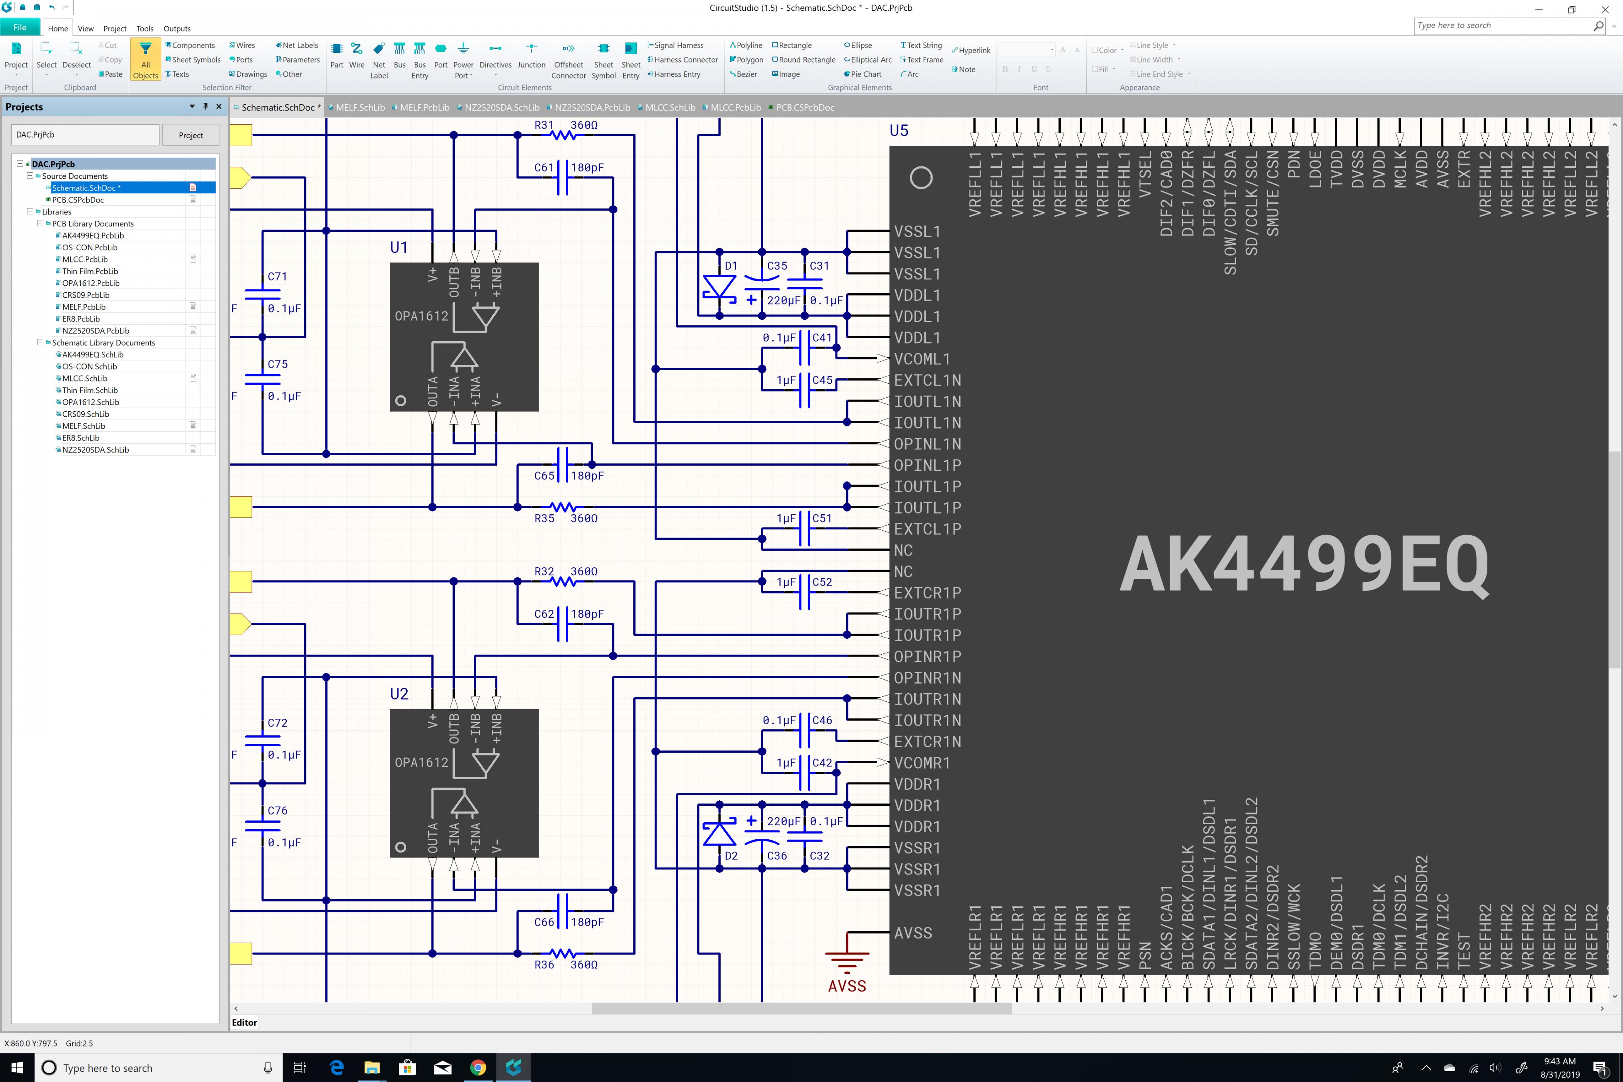Insert a Pie Chart graphic
Viewport: 1623px width, 1082px height.
[x=863, y=74]
